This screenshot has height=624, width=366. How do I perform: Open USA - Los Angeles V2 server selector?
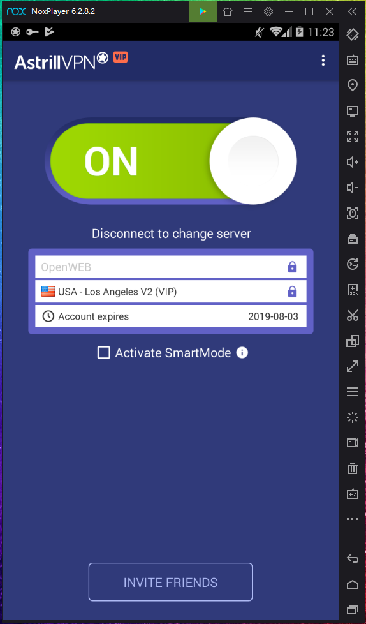coord(171,292)
